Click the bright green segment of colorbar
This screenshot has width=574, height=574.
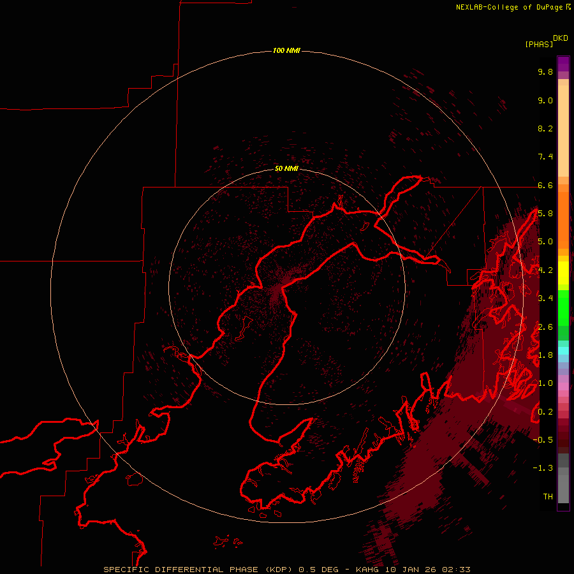(x=563, y=308)
